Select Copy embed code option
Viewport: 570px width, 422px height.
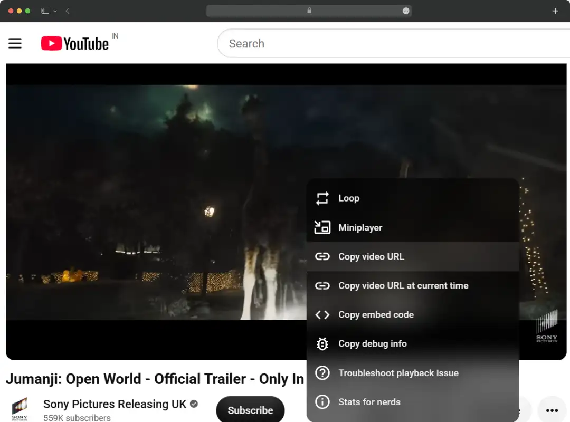[413, 315]
